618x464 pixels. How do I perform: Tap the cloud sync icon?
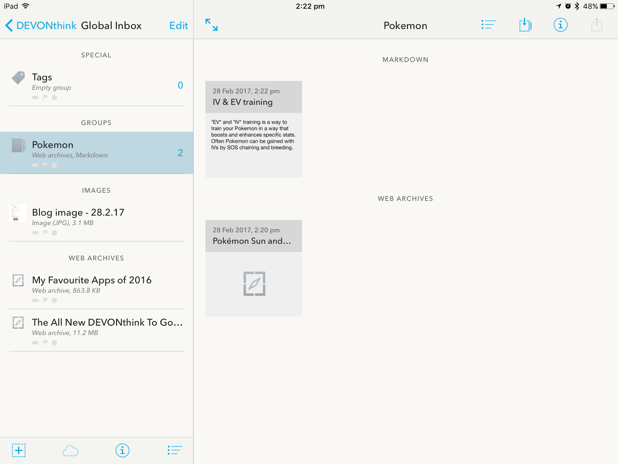coord(70,451)
